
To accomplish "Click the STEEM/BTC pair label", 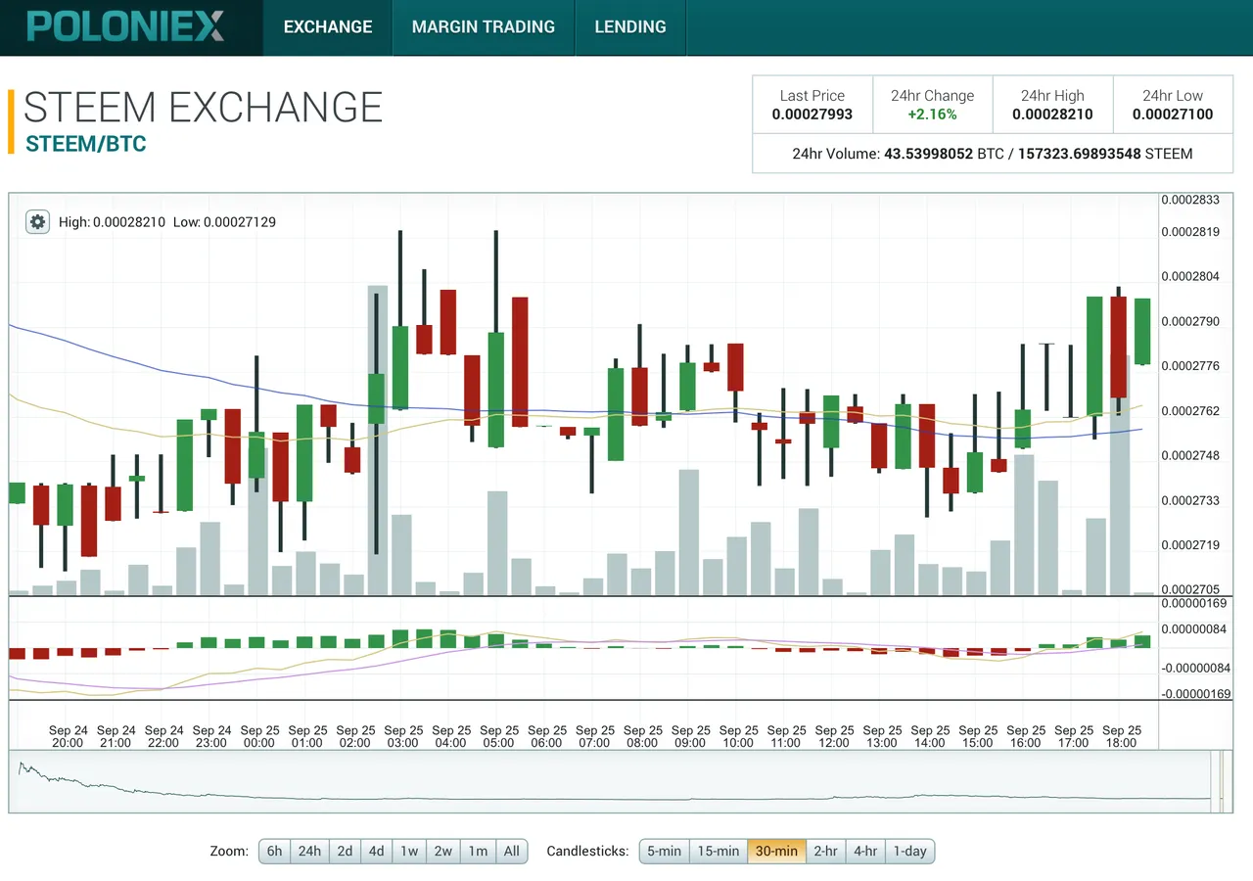I will pos(86,144).
